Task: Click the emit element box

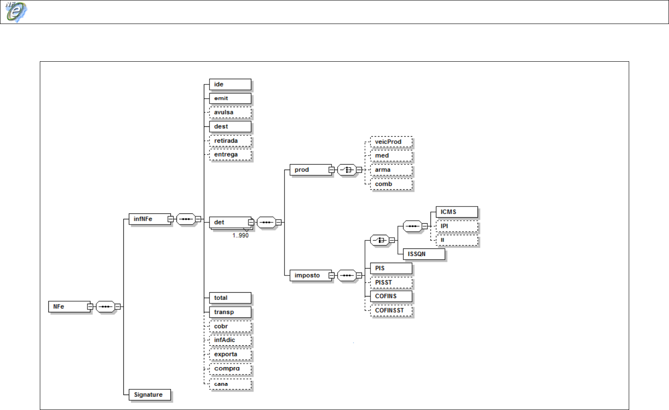Action: [230, 99]
